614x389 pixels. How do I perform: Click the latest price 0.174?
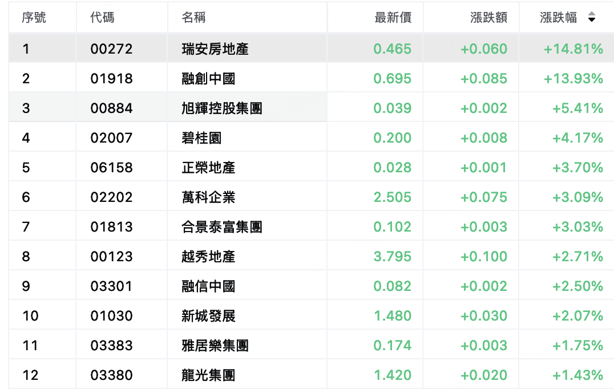(x=393, y=346)
